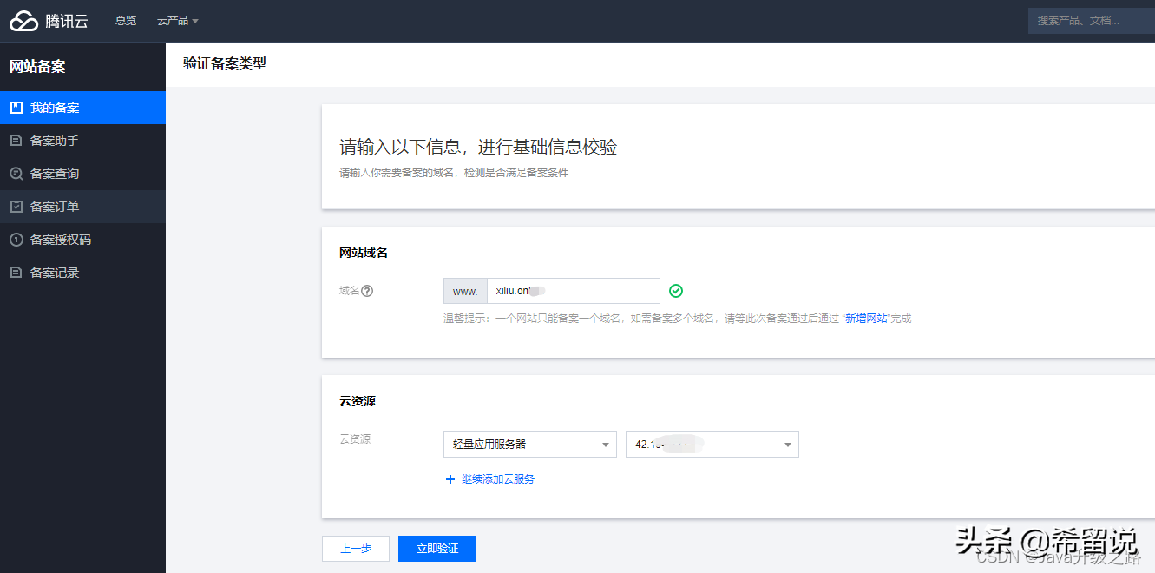This screenshot has height=573, width=1155.
Task: Select 总览 in the top navigation
Action: coord(125,20)
